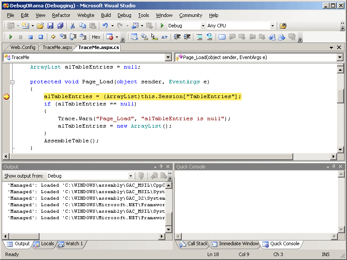The image size is (347, 260).
Task: Click the Undo arrow icon
Action: 105,26
